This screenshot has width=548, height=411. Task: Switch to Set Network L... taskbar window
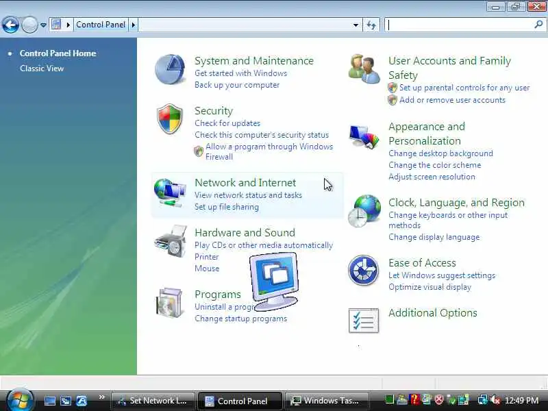click(153, 401)
